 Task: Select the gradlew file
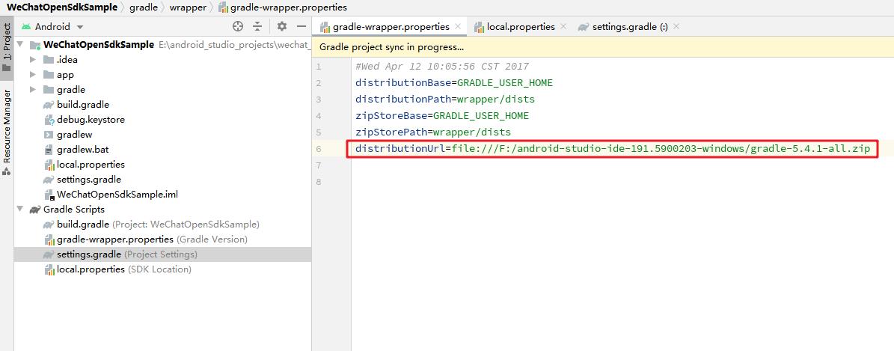74,135
